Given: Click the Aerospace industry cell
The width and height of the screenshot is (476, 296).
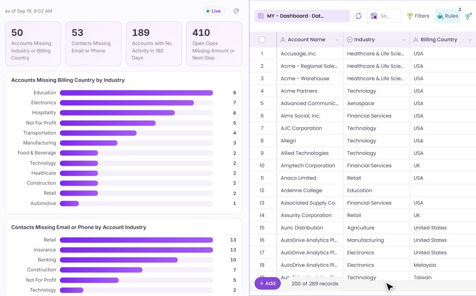Looking at the screenshot, I should click(x=376, y=103).
